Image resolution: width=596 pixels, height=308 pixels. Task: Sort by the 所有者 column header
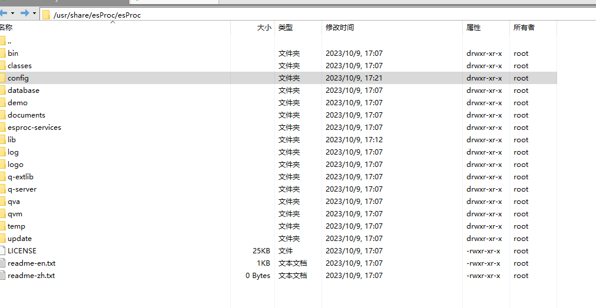tap(524, 27)
